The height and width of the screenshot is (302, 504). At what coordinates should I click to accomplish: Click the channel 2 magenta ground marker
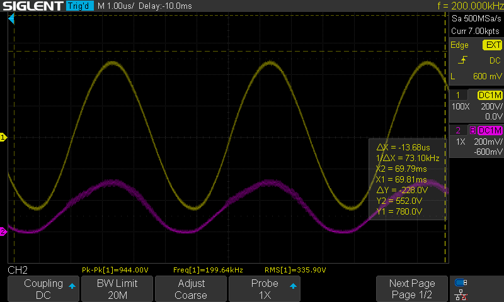(3, 232)
